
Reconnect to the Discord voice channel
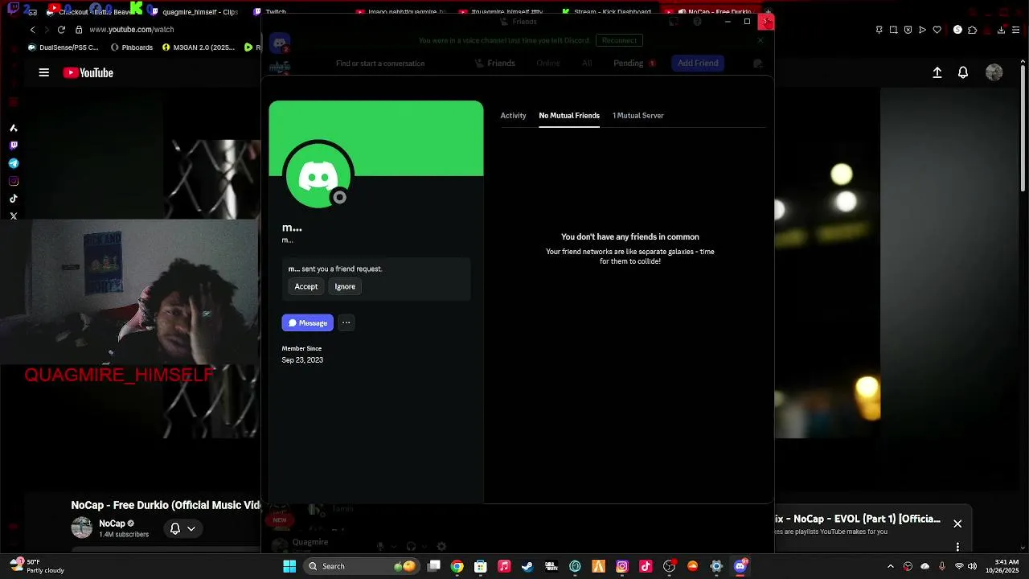pyautogui.click(x=619, y=40)
